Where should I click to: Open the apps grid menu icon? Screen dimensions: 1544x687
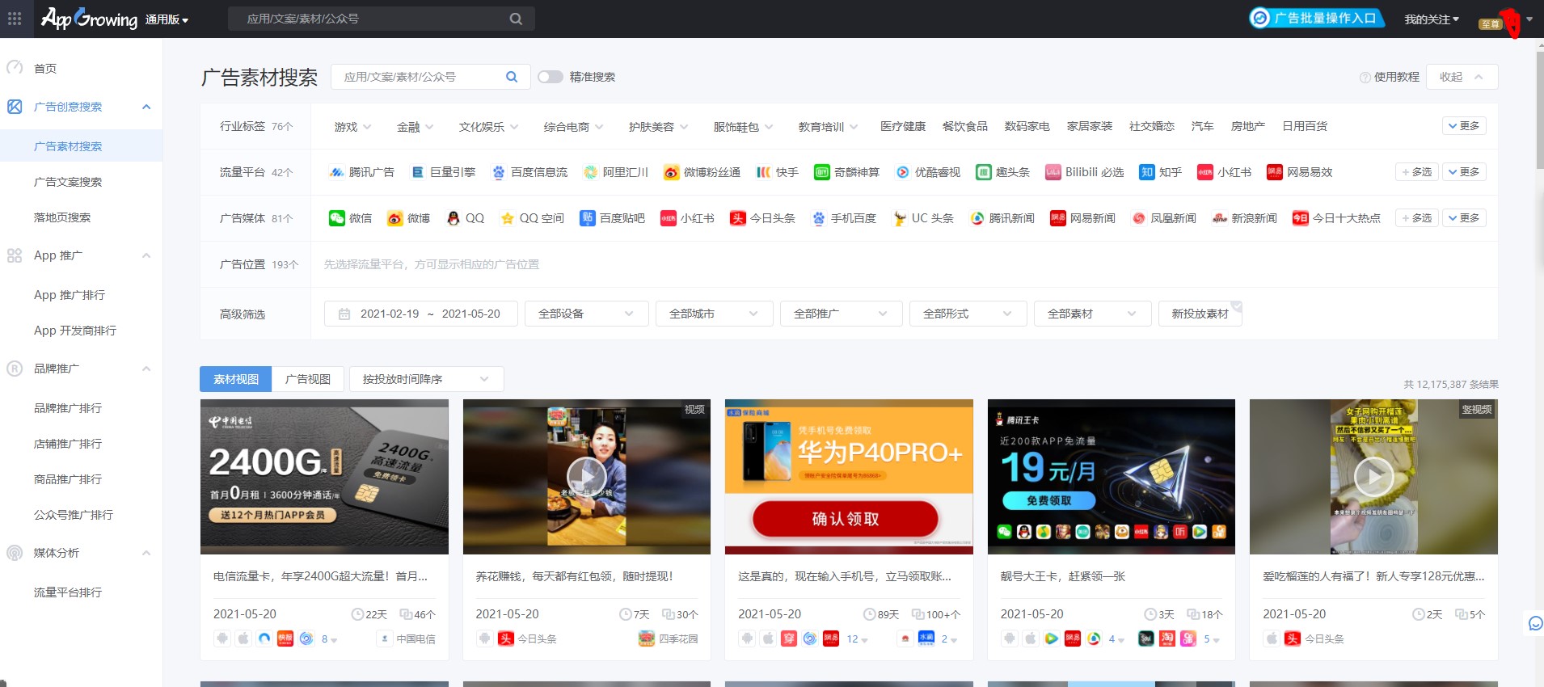[x=15, y=18]
